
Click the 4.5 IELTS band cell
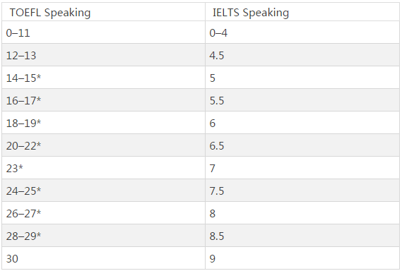point(302,55)
